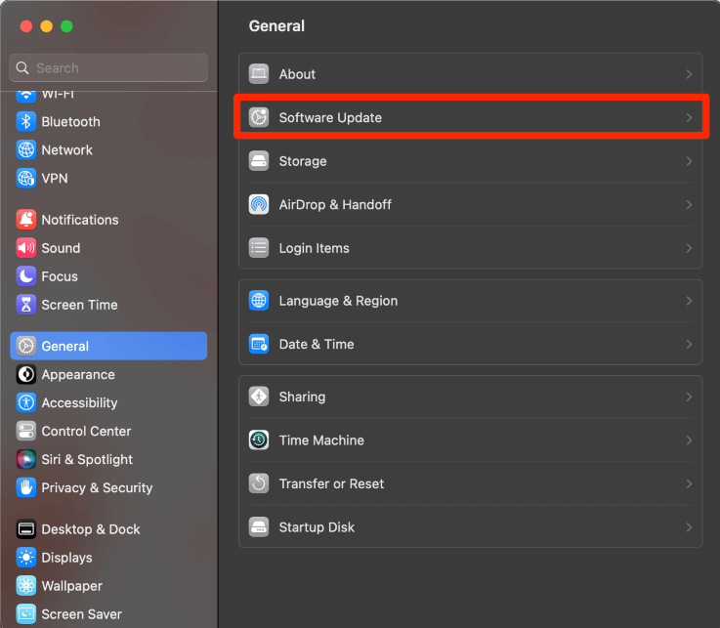Switch to Control Center settings pane
This screenshot has width=720, height=628.
click(86, 432)
